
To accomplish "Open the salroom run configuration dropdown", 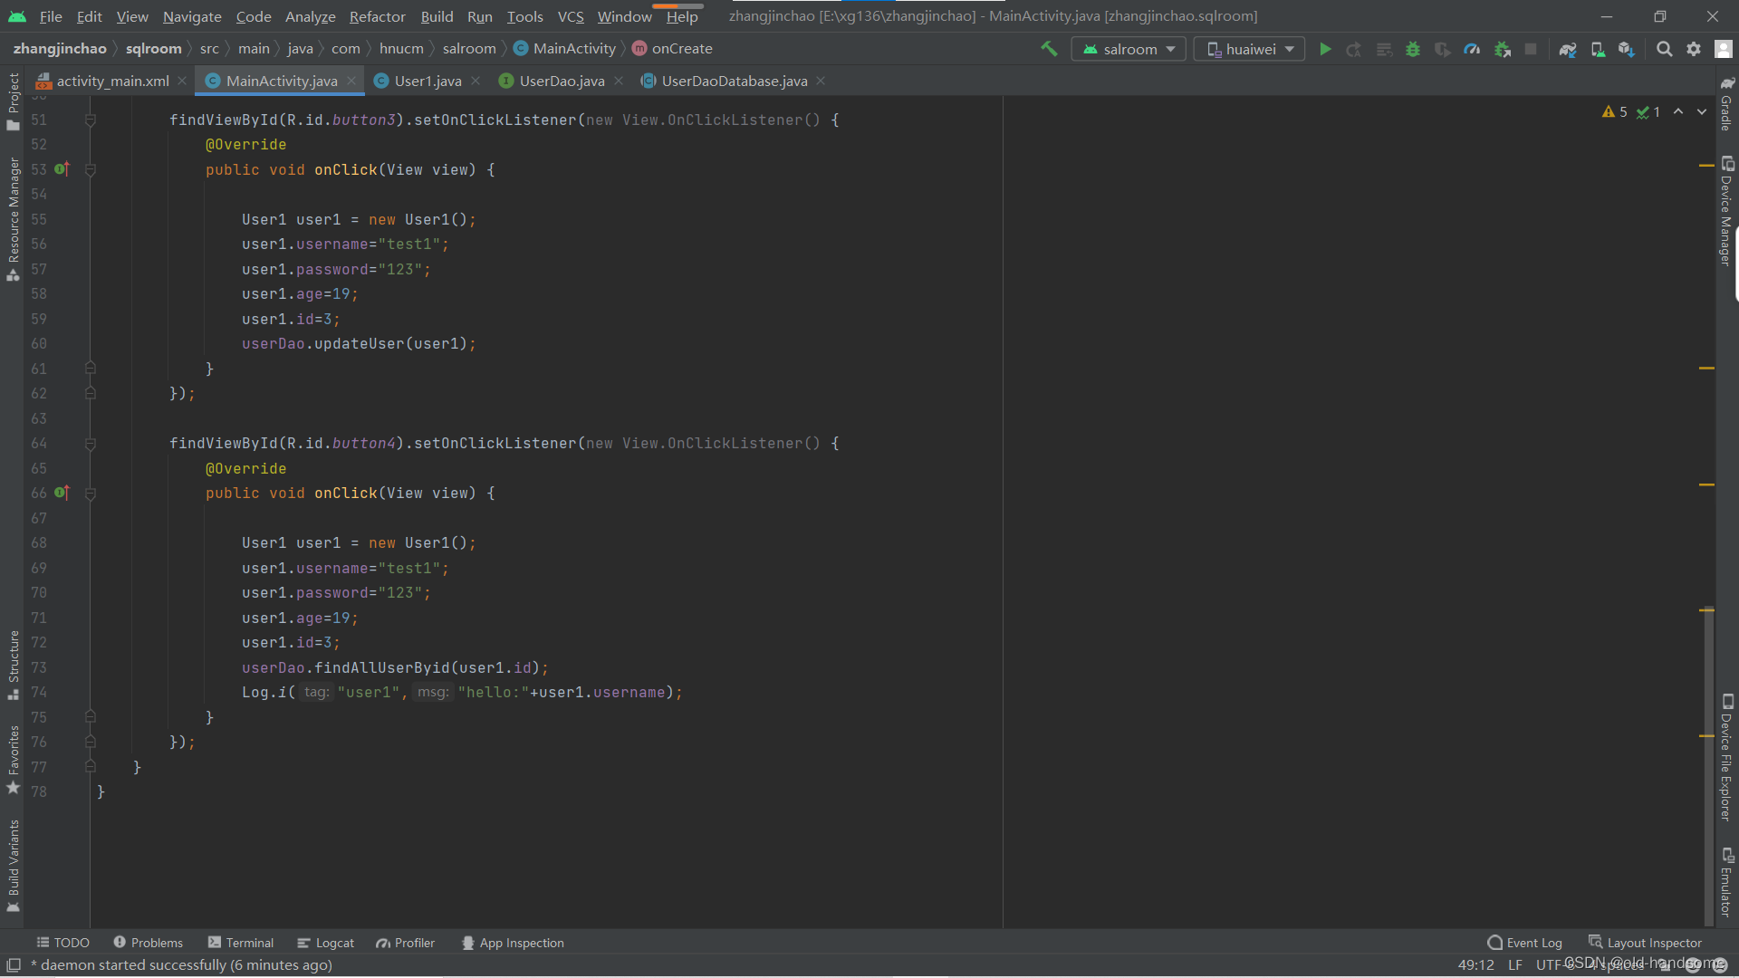I will point(1129,49).
